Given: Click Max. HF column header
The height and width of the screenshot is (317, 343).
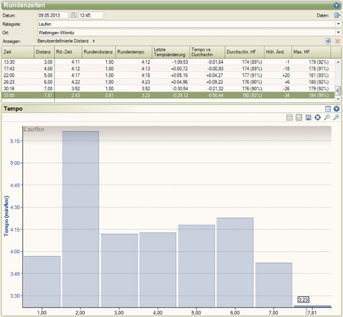Looking at the screenshot, I should [311, 52].
